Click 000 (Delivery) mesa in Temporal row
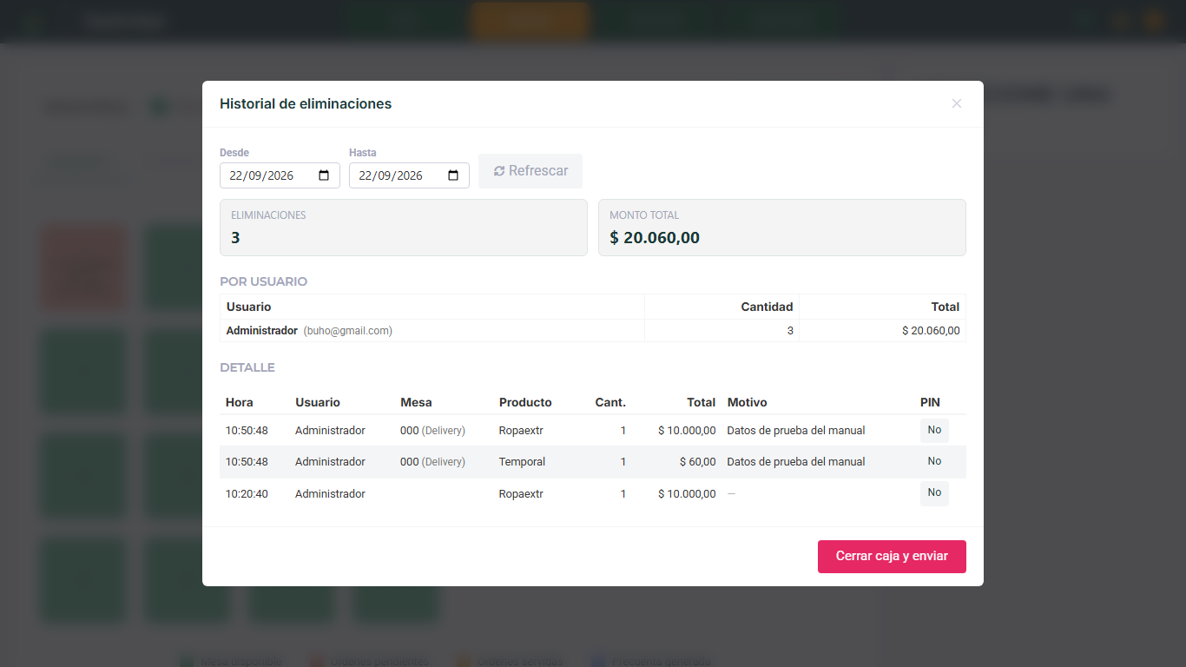1186x667 pixels. coord(432,462)
